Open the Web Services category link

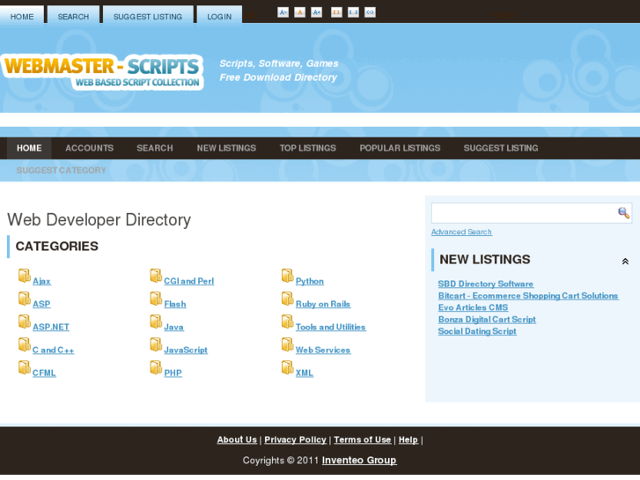(x=323, y=351)
